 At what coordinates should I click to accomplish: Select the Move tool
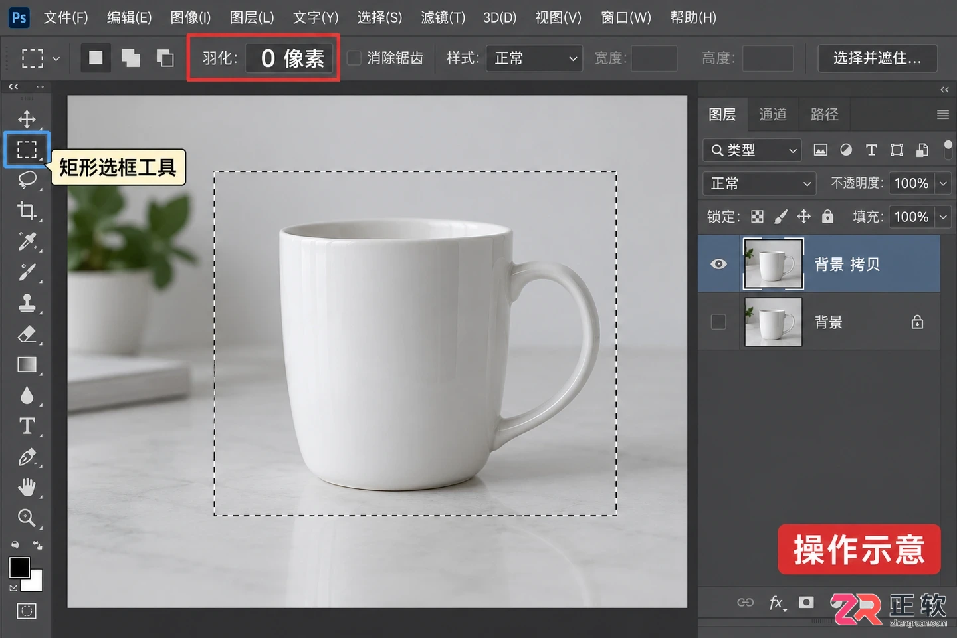tap(27, 119)
